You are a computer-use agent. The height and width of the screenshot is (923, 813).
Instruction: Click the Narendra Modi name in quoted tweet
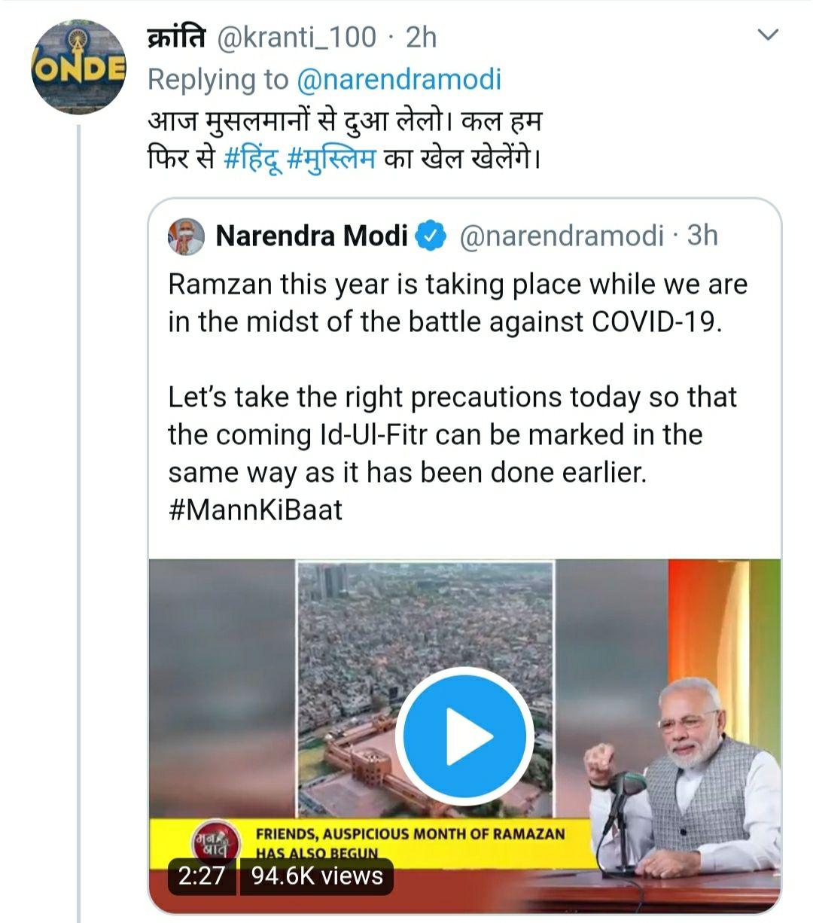tap(311, 236)
